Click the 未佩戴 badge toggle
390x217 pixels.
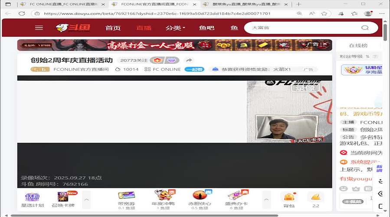click(353, 201)
